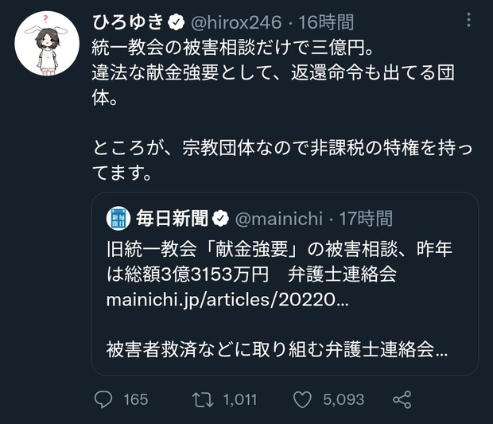Click the rabbit-ear girl profile avatar
This screenshot has width=493, height=424.
[x=47, y=43]
